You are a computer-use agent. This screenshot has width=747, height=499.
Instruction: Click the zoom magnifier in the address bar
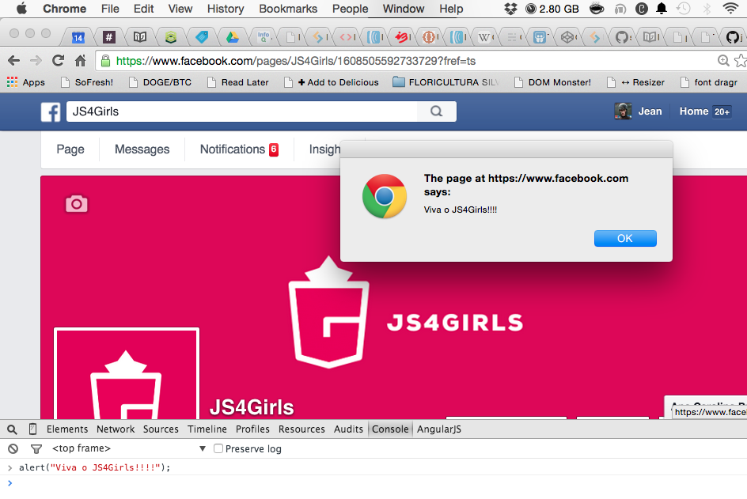[x=723, y=60]
